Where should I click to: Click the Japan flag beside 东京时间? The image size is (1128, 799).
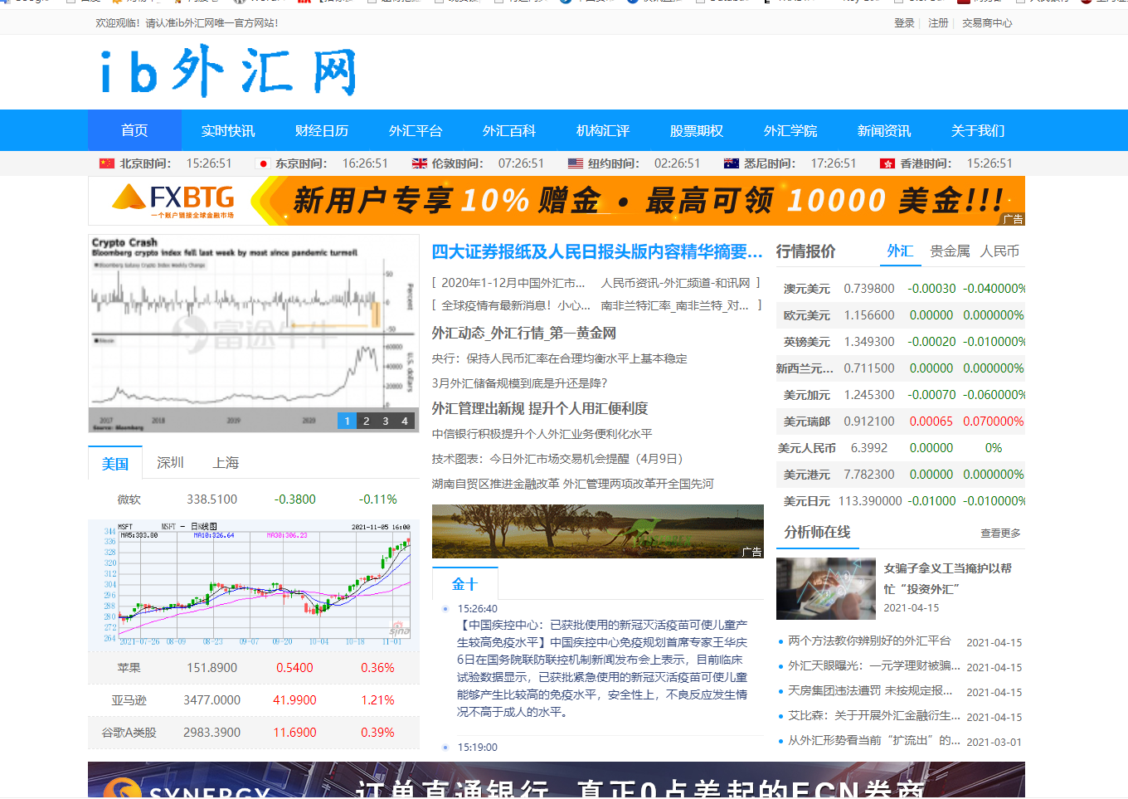pos(263,163)
